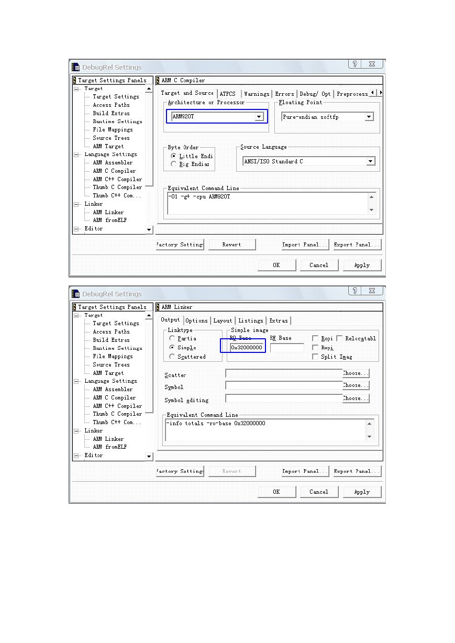Click Choose... next to Symbol

(x=356, y=385)
